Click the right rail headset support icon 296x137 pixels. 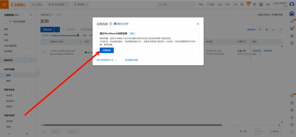tap(292, 125)
